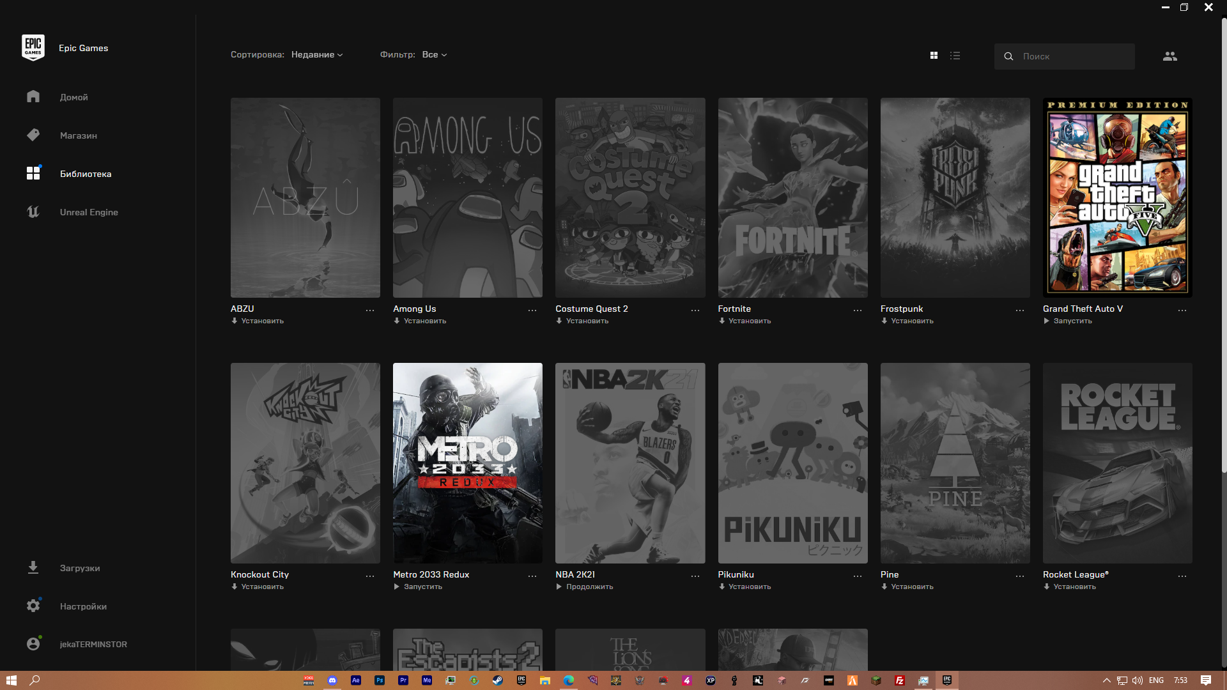Image resolution: width=1227 pixels, height=690 pixels.
Task: Open the NBA 2K21 three-dots menu
Action: point(695,576)
